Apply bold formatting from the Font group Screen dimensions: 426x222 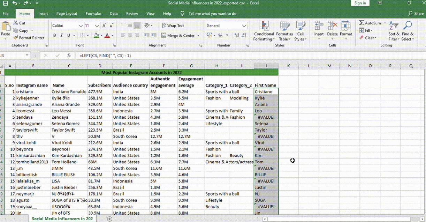(54, 36)
